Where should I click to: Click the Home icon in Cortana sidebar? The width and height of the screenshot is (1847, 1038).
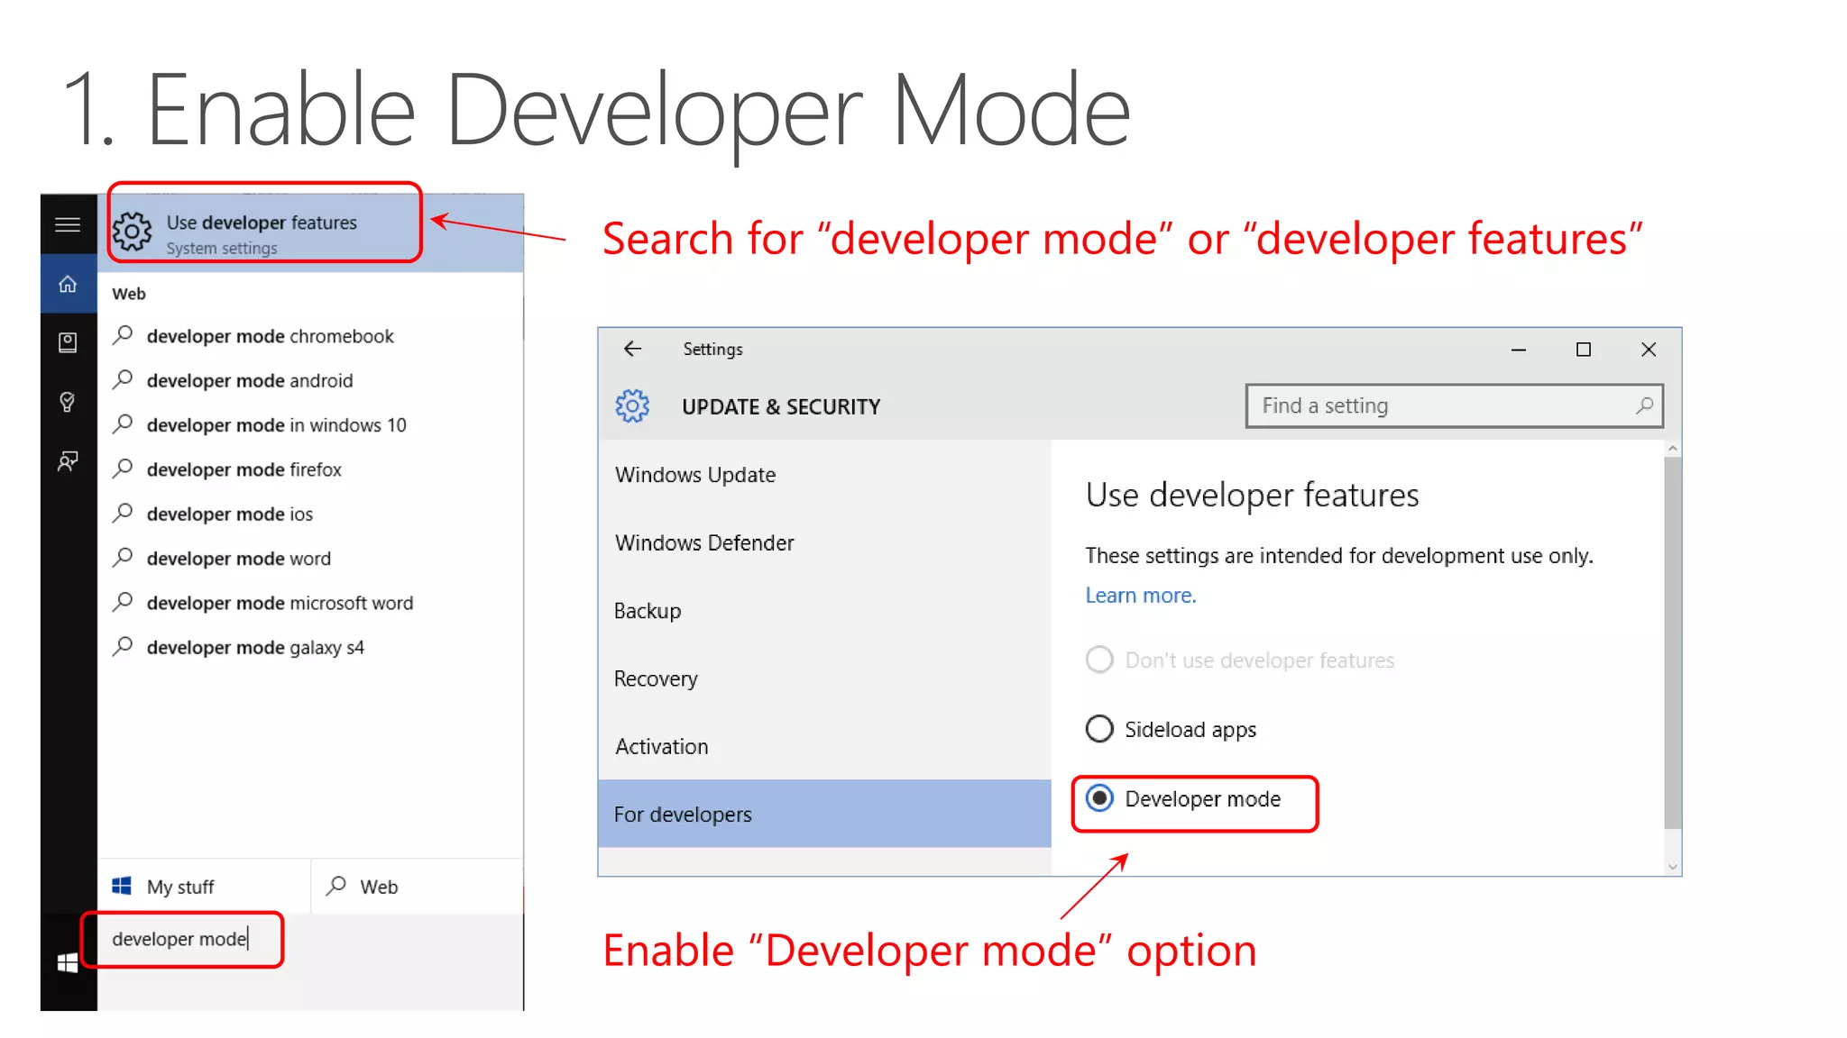coord(68,285)
